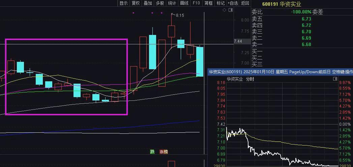Click the 6.70 ask price
353x167 pixels.
(x=306, y=32)
